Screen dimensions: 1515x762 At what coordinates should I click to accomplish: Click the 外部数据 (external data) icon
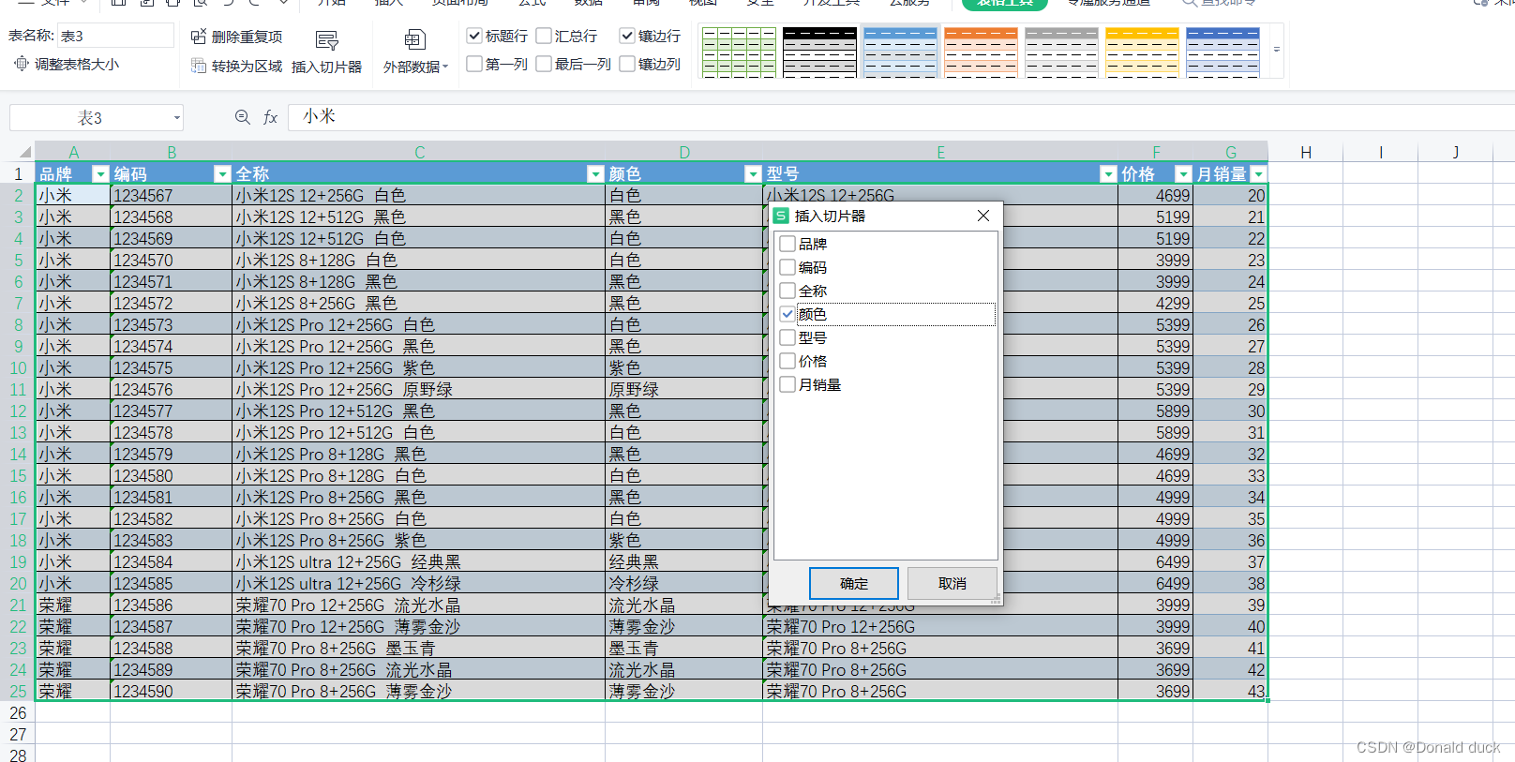pyautogui.click(x=414, y=40)
